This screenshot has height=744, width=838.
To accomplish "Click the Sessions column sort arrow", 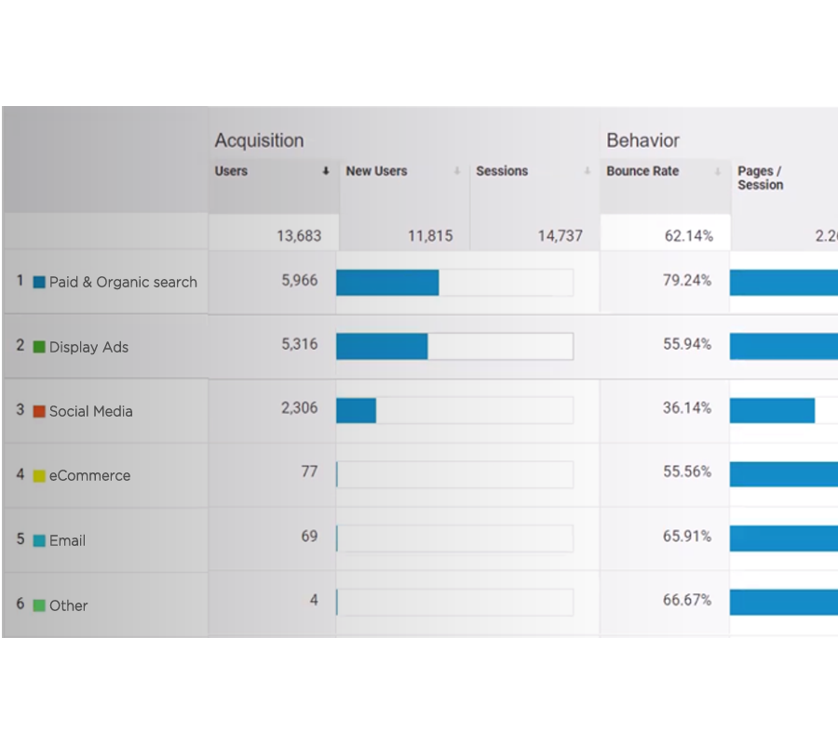I will [587, 171].
